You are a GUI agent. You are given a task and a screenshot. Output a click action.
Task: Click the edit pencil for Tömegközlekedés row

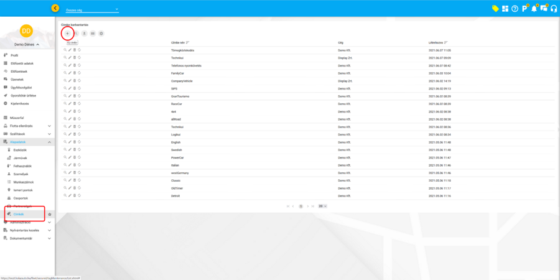click(x=70, y=50)
